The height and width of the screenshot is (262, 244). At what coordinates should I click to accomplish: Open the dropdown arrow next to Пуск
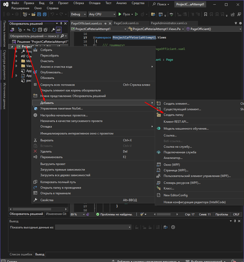[132, 14]
